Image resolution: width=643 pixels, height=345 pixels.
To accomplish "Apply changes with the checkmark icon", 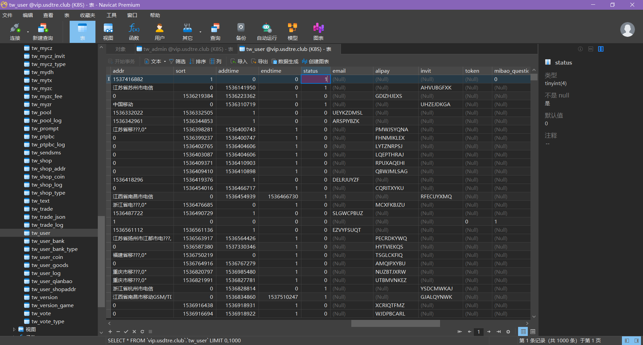I will click(126, 332).
